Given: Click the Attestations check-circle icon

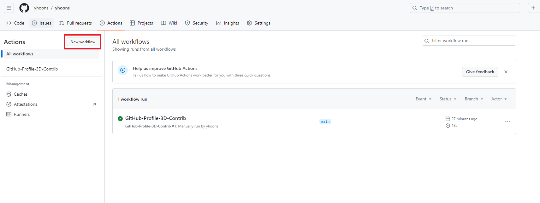Looking at the screenshot, I should (9, 104).
